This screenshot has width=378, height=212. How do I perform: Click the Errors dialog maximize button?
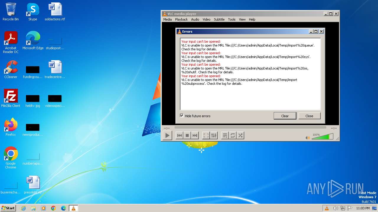(x=316, y=32)
